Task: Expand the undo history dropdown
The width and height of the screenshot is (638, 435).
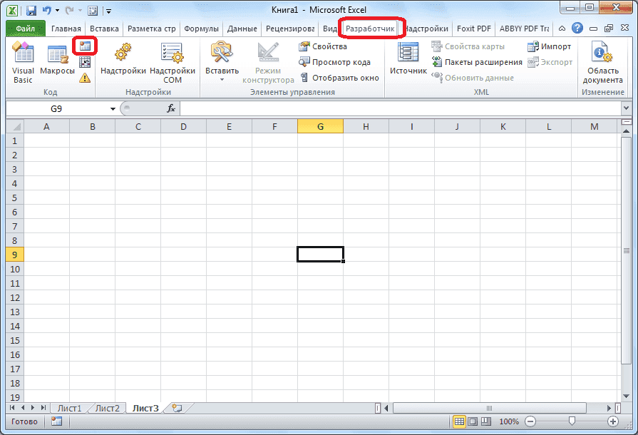Action: 57,10
